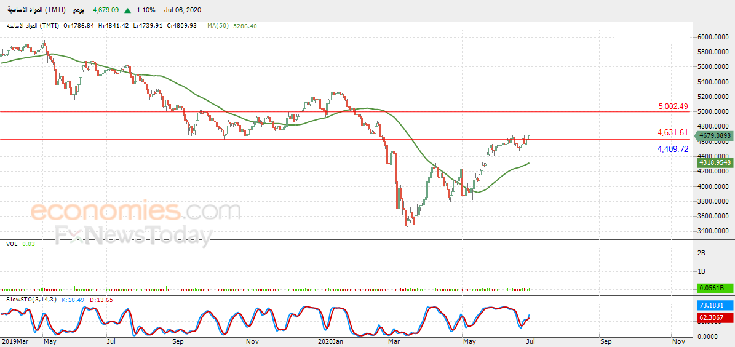The width and height of the screenshot is (735, 347).
Task: Click the L:4739.91 low value
Action: click(147, 26)
